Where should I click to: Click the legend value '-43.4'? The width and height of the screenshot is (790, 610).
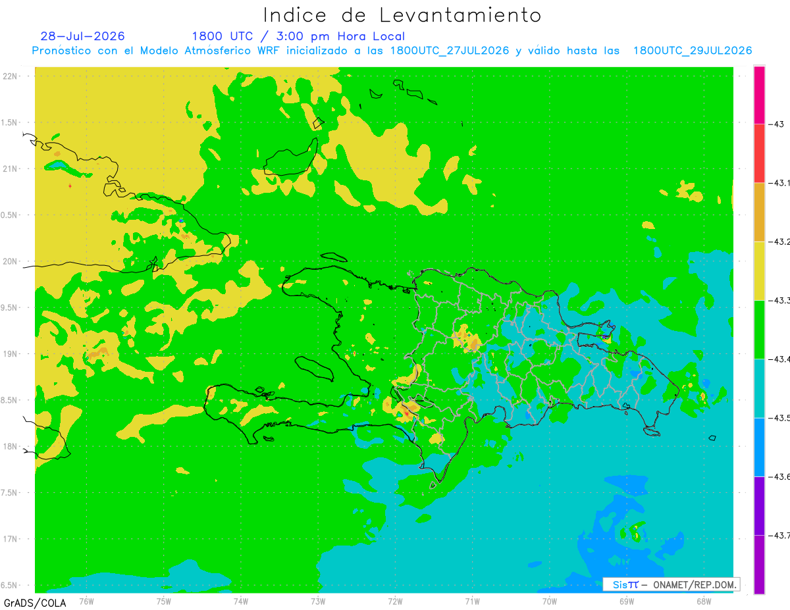click(779, 359)
